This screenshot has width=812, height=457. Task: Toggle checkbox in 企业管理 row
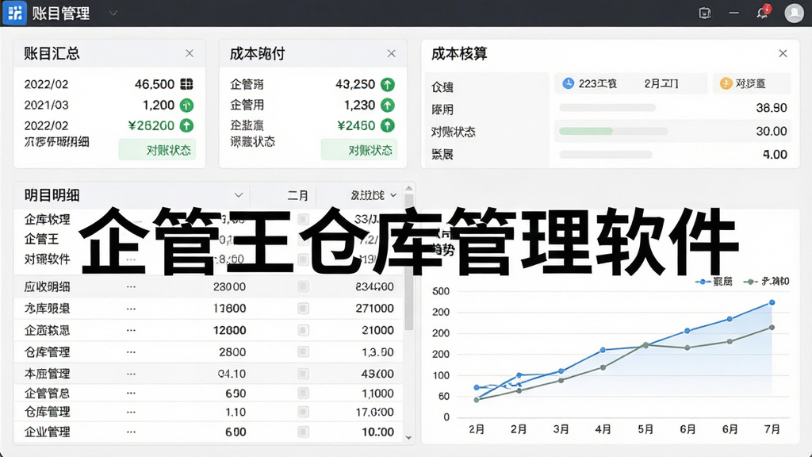click(304, 432)
